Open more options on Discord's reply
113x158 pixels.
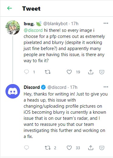coord(106,87)
